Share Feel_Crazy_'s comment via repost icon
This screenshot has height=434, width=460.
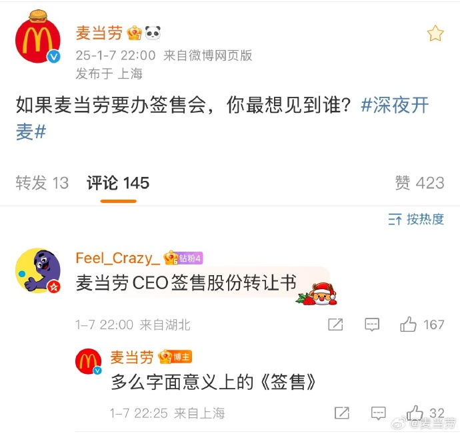point(335,324)
